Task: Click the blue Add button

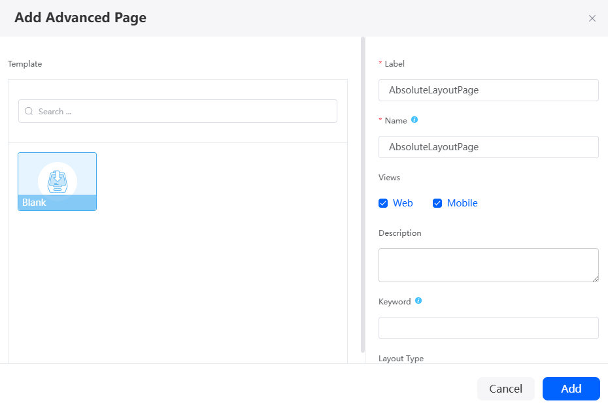Action: (571, 389)
